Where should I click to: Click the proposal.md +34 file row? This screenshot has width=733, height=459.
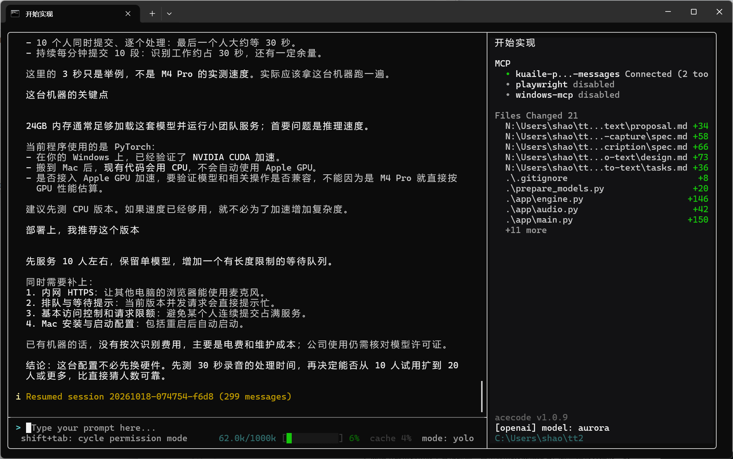[607, 126]
